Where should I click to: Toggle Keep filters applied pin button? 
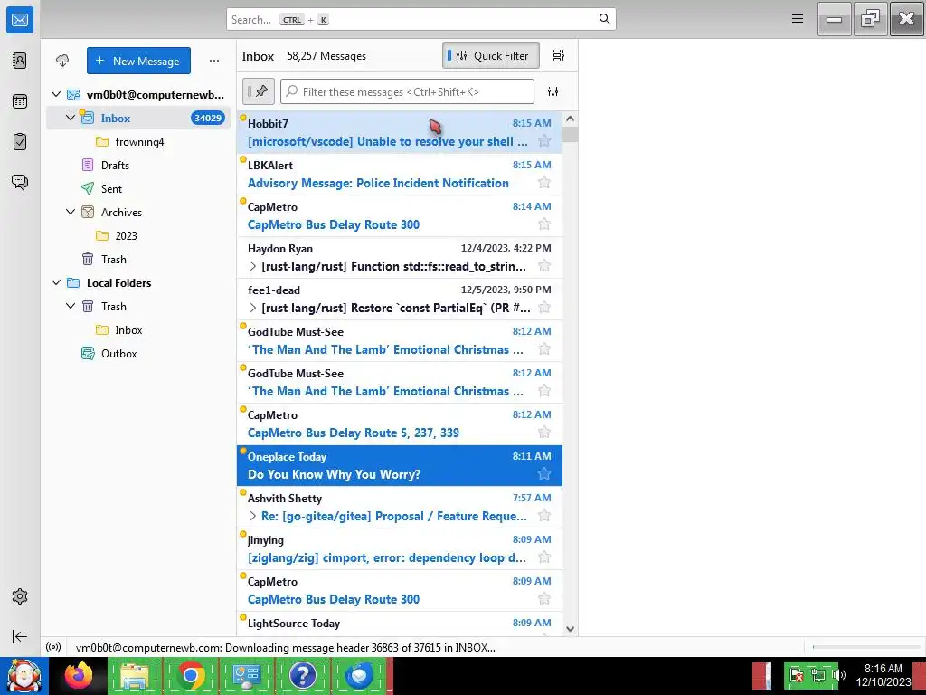pos(258,91)
